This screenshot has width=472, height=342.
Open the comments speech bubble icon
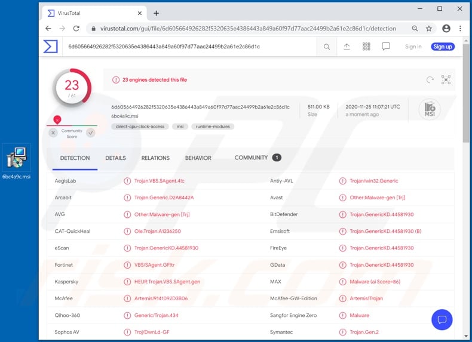[x=386, y=47]
